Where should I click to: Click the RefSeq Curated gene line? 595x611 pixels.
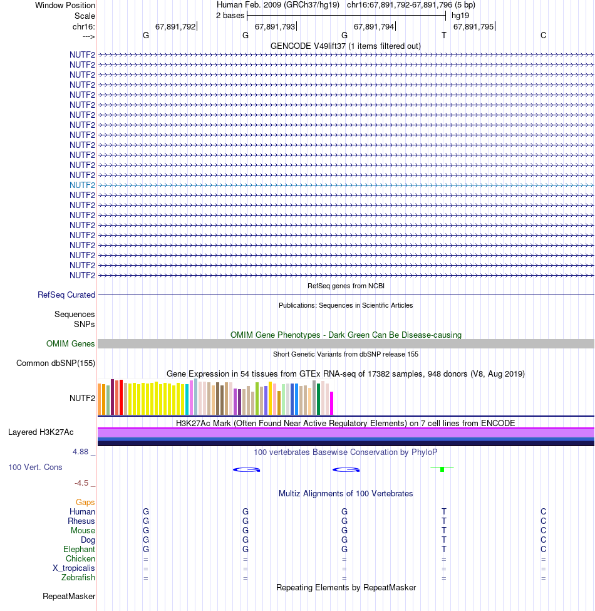click(x=346, y=295)
